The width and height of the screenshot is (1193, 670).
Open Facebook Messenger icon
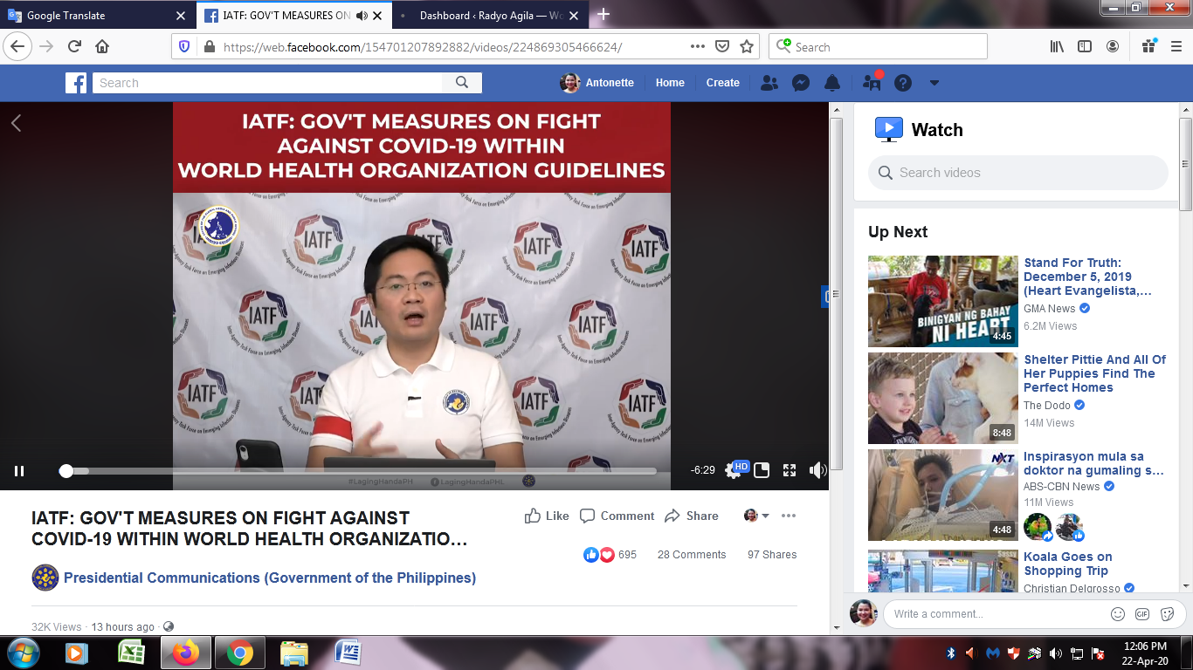click(x=800, y=83)
